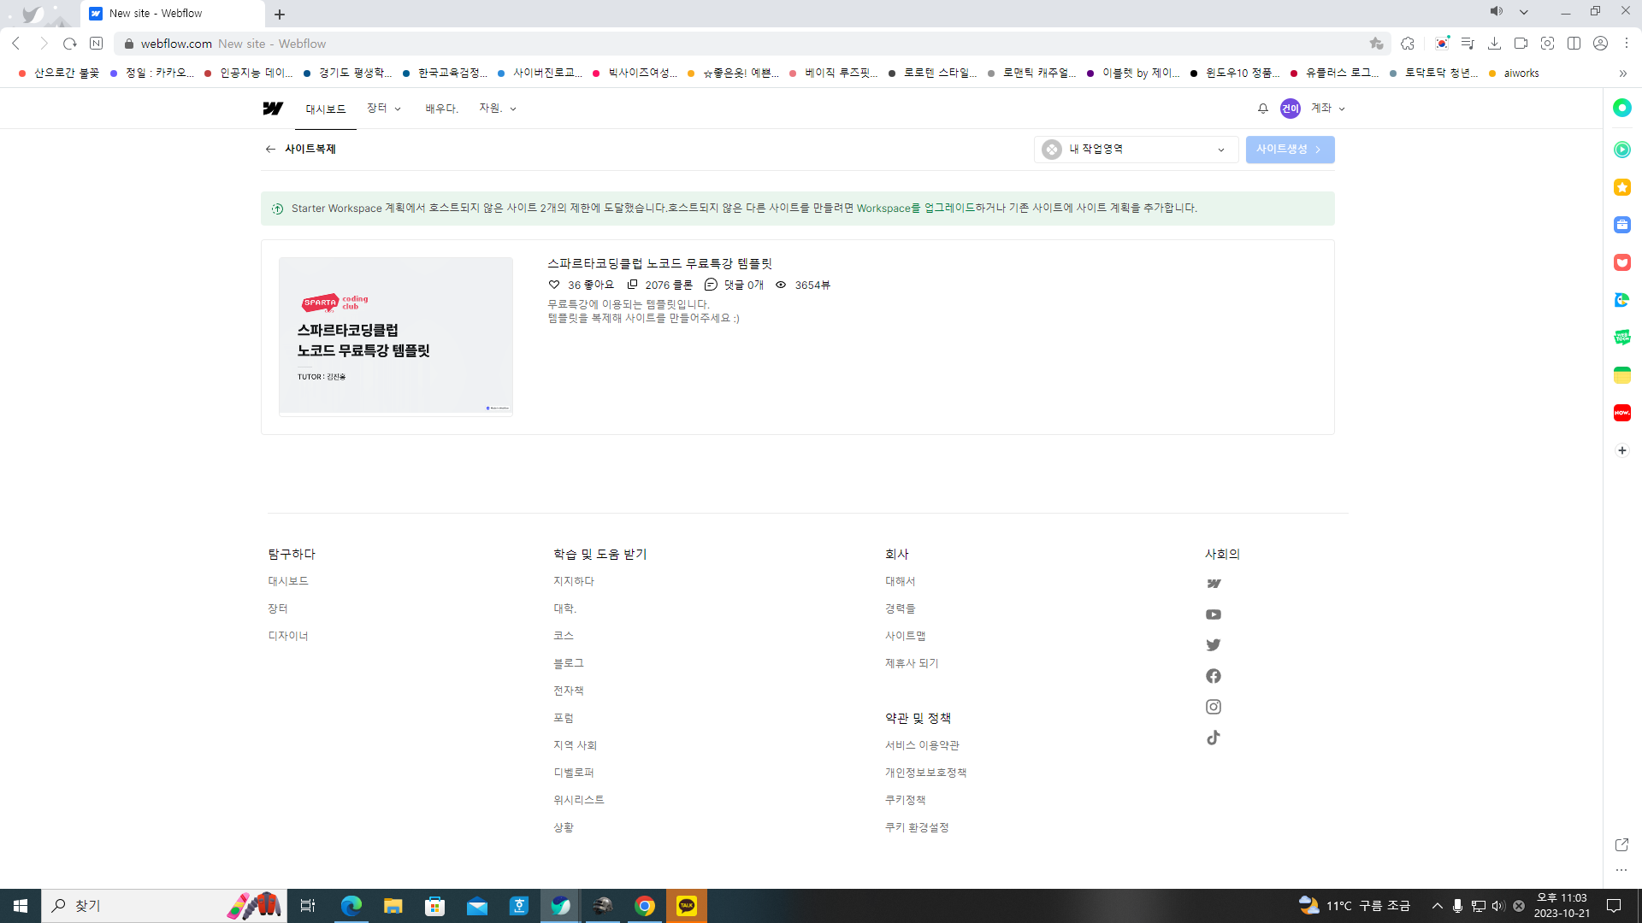This screenshot has width=1642, height=923.
Task: Open Webflow social link in footer
Action: point(1214,584)
